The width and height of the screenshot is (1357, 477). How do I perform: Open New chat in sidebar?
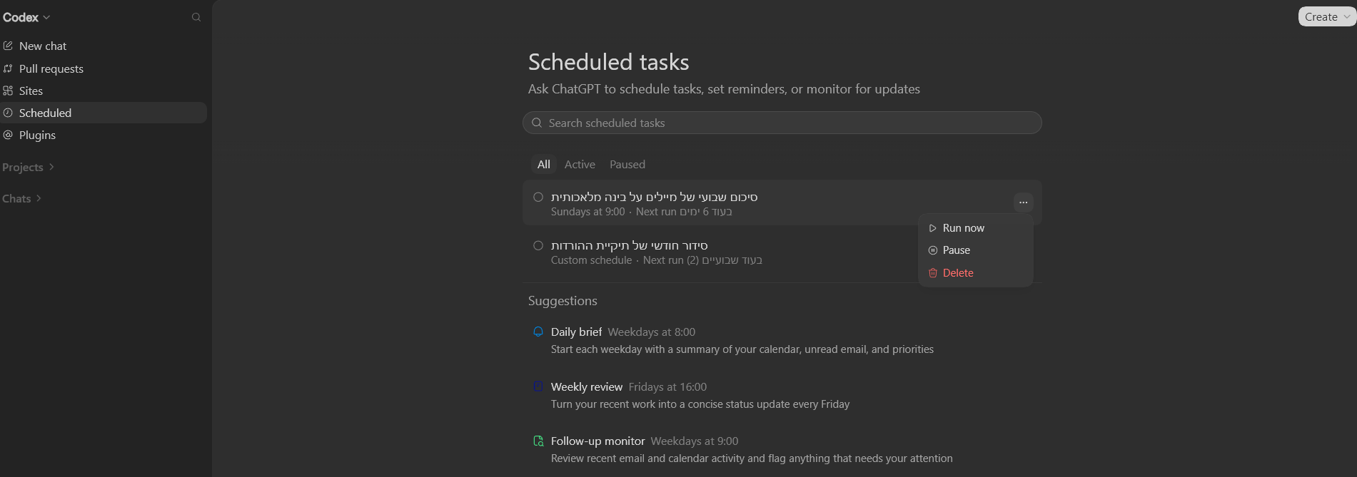coord(104,46)
